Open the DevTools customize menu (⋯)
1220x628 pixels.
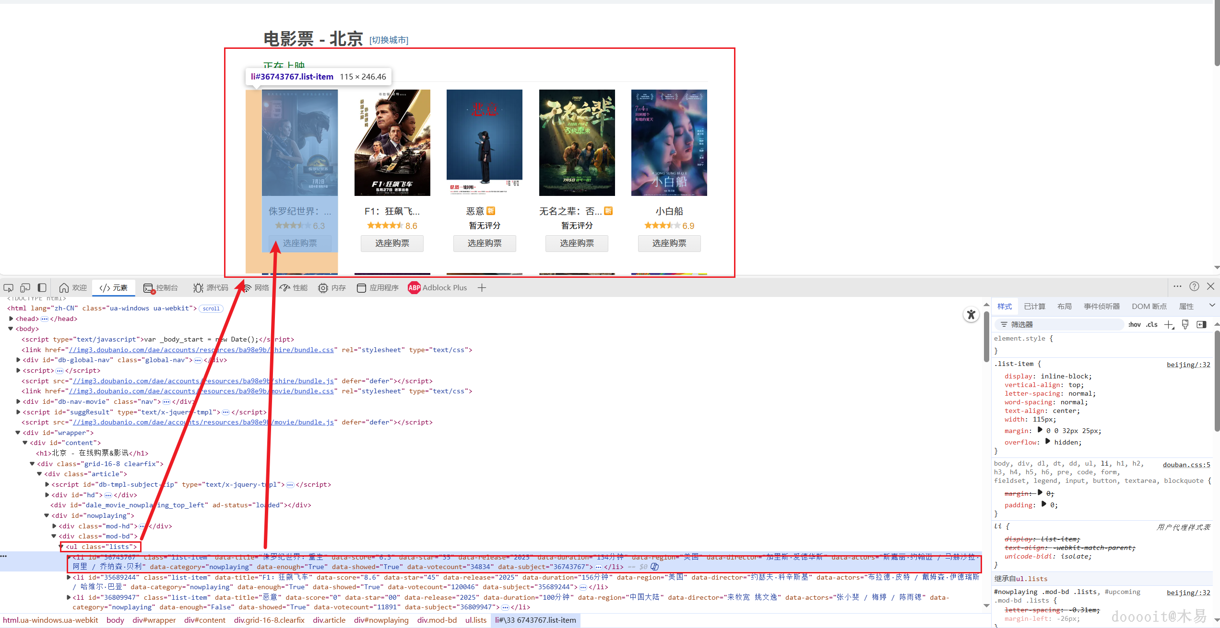pyautogui.click(x=1177, y=286)
